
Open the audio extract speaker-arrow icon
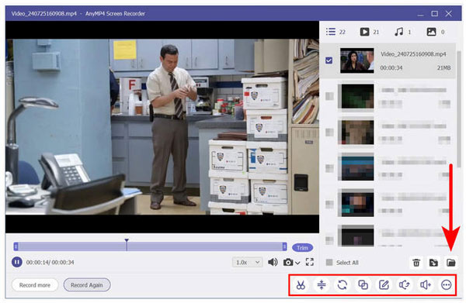pyautogui.click(x=405, y=285)
